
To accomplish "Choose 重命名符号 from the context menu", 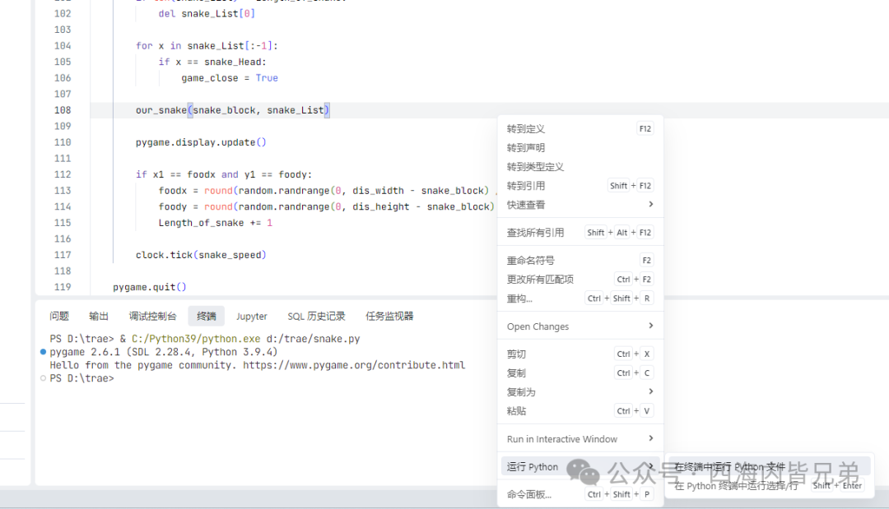I will point(580,261).
